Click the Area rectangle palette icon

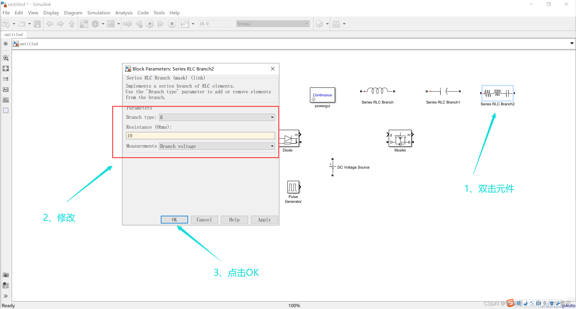point(6,110)
